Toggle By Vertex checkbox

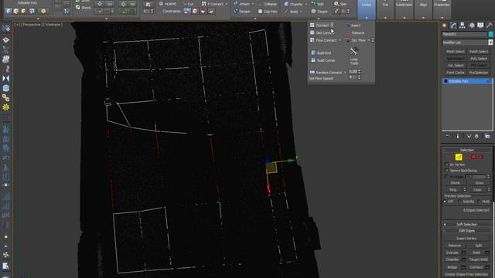(446, 164)
